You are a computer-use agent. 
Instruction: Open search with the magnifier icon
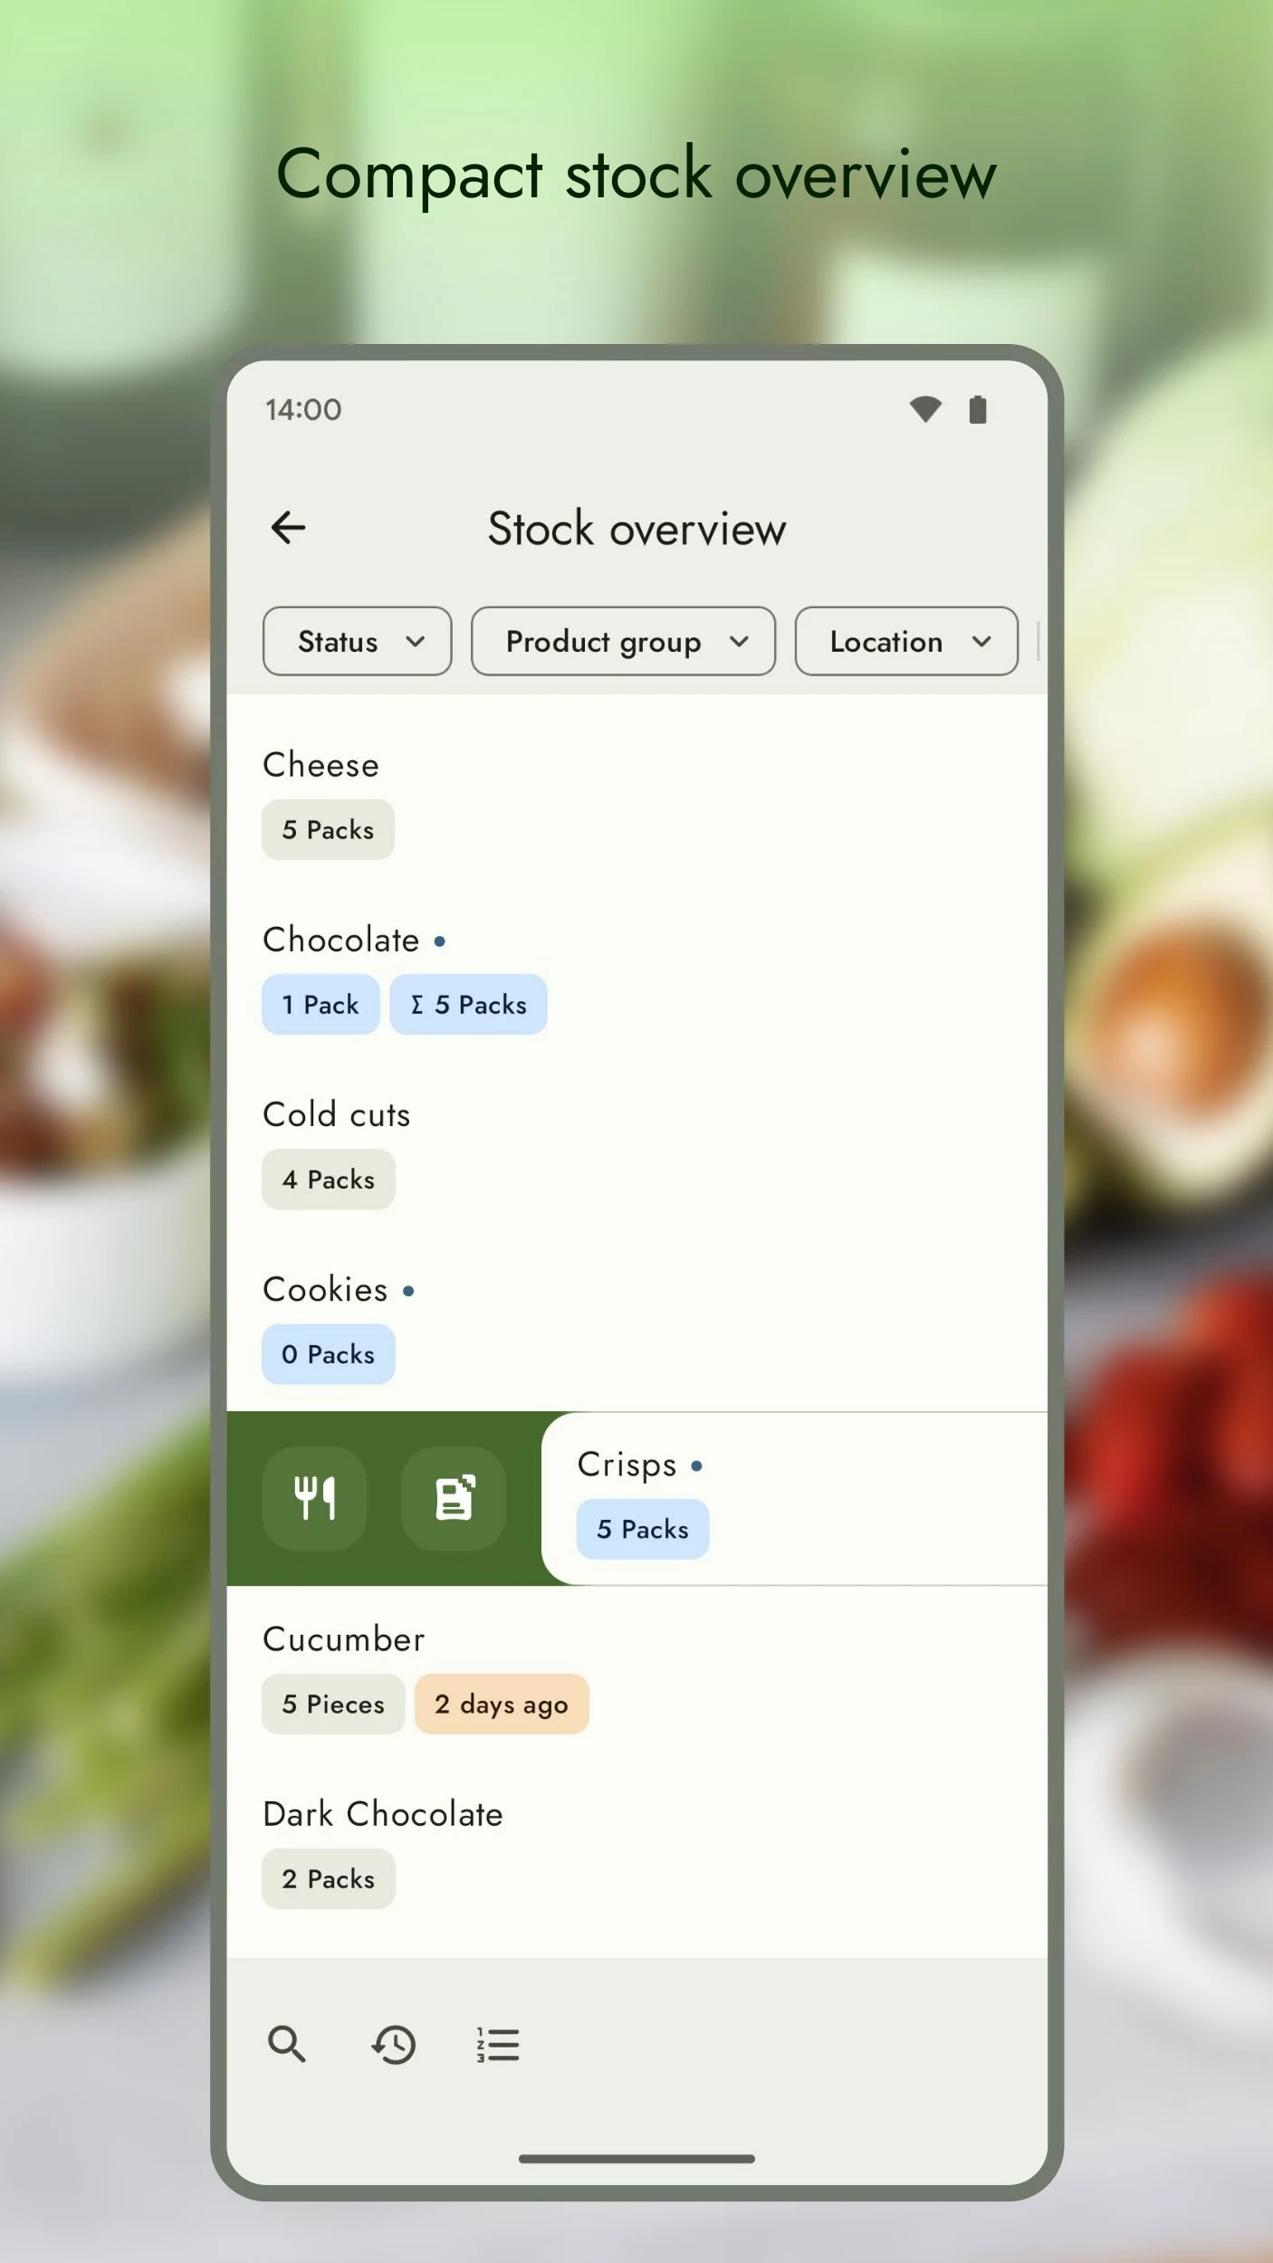pos(286,2044)
